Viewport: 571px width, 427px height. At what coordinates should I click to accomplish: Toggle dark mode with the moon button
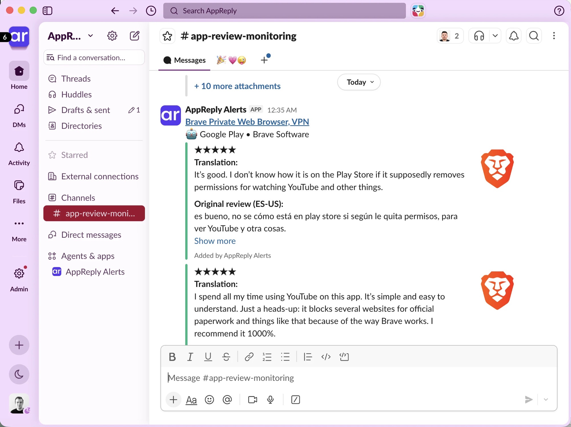tap(19, 374)
